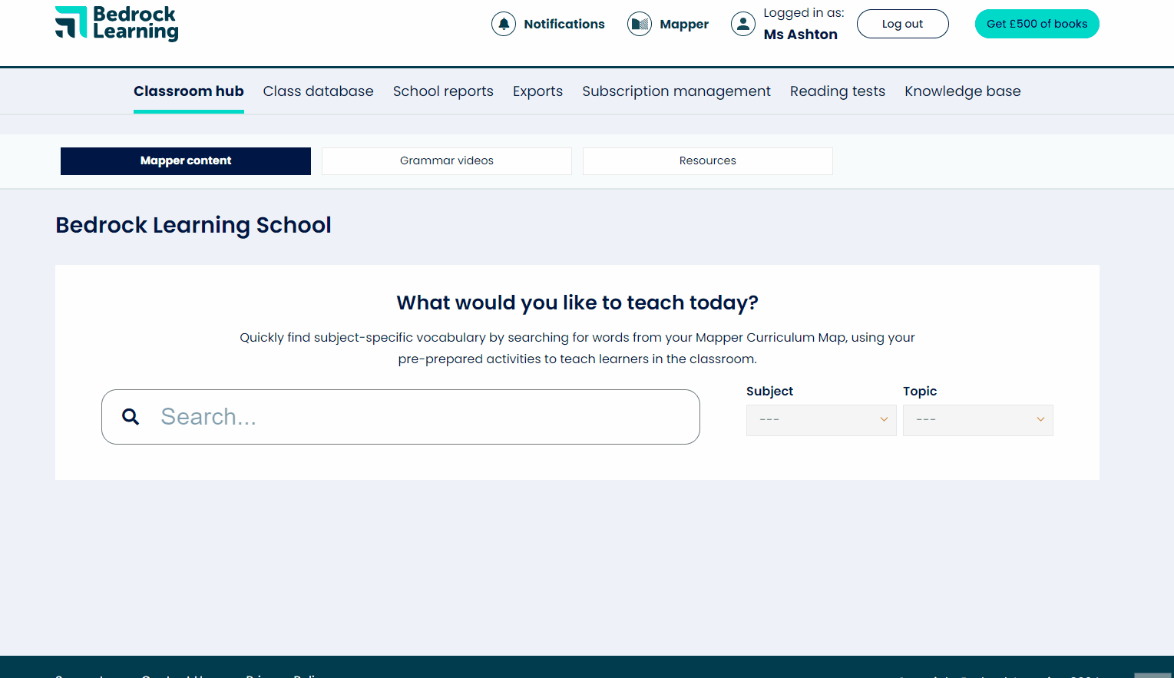Viewport: 1174px width, 678px height.
Task: Switch to Grammar videos section
Action: (x=447, y=161)
